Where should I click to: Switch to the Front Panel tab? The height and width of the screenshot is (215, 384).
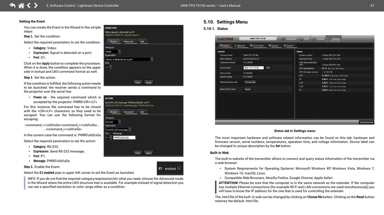pyautogui.click(x=257, y=46)
